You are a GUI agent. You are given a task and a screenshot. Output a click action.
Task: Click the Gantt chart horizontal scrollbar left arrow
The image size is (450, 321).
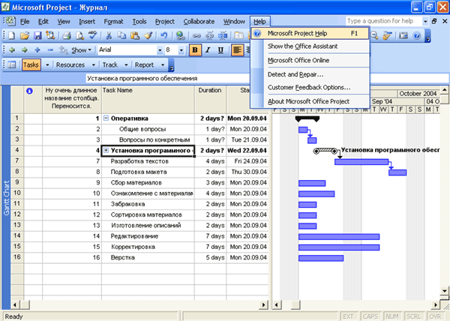point(277,304)
